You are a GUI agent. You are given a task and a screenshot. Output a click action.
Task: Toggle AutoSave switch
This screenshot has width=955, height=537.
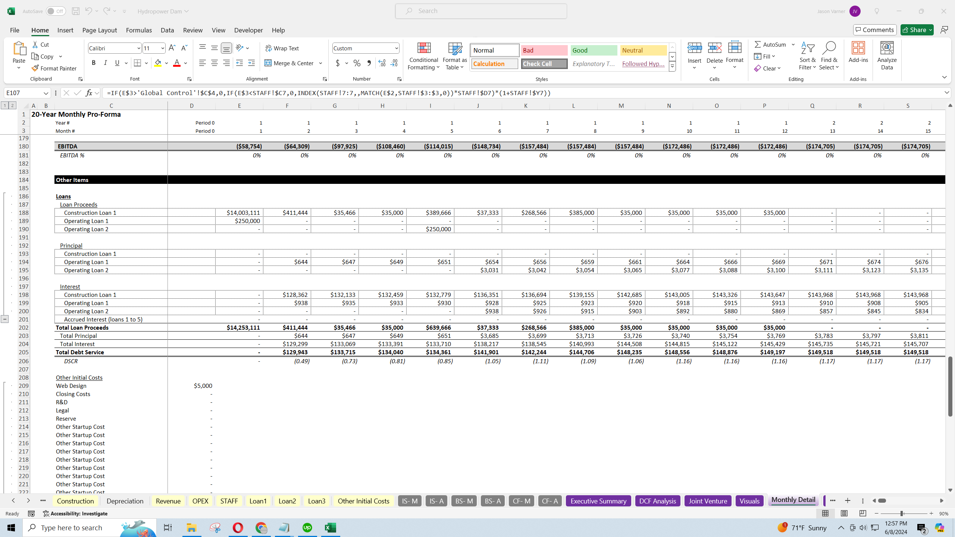56,11
